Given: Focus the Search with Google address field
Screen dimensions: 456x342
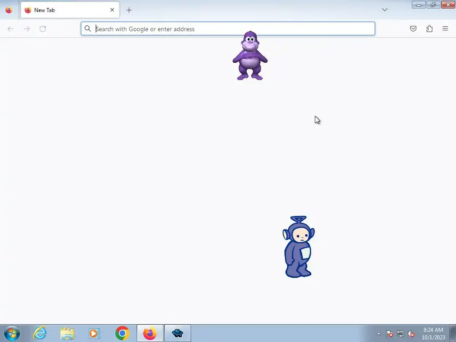Looking at the screenshot, I should pos(228,29).
